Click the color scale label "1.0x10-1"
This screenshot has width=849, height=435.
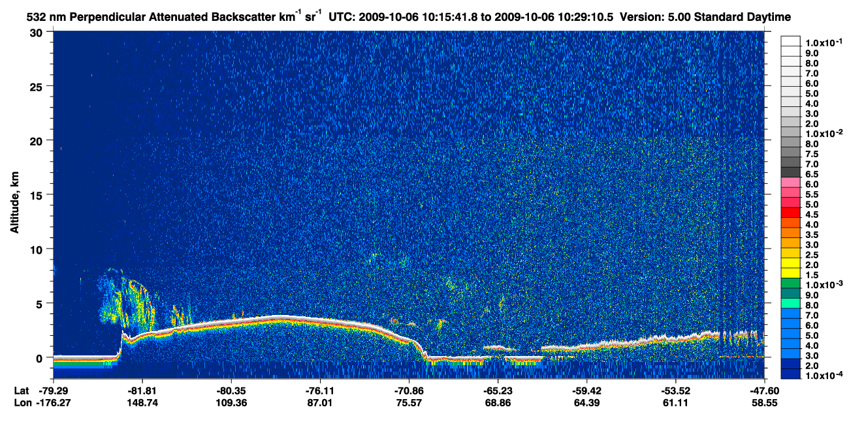(x=823, y=42)
